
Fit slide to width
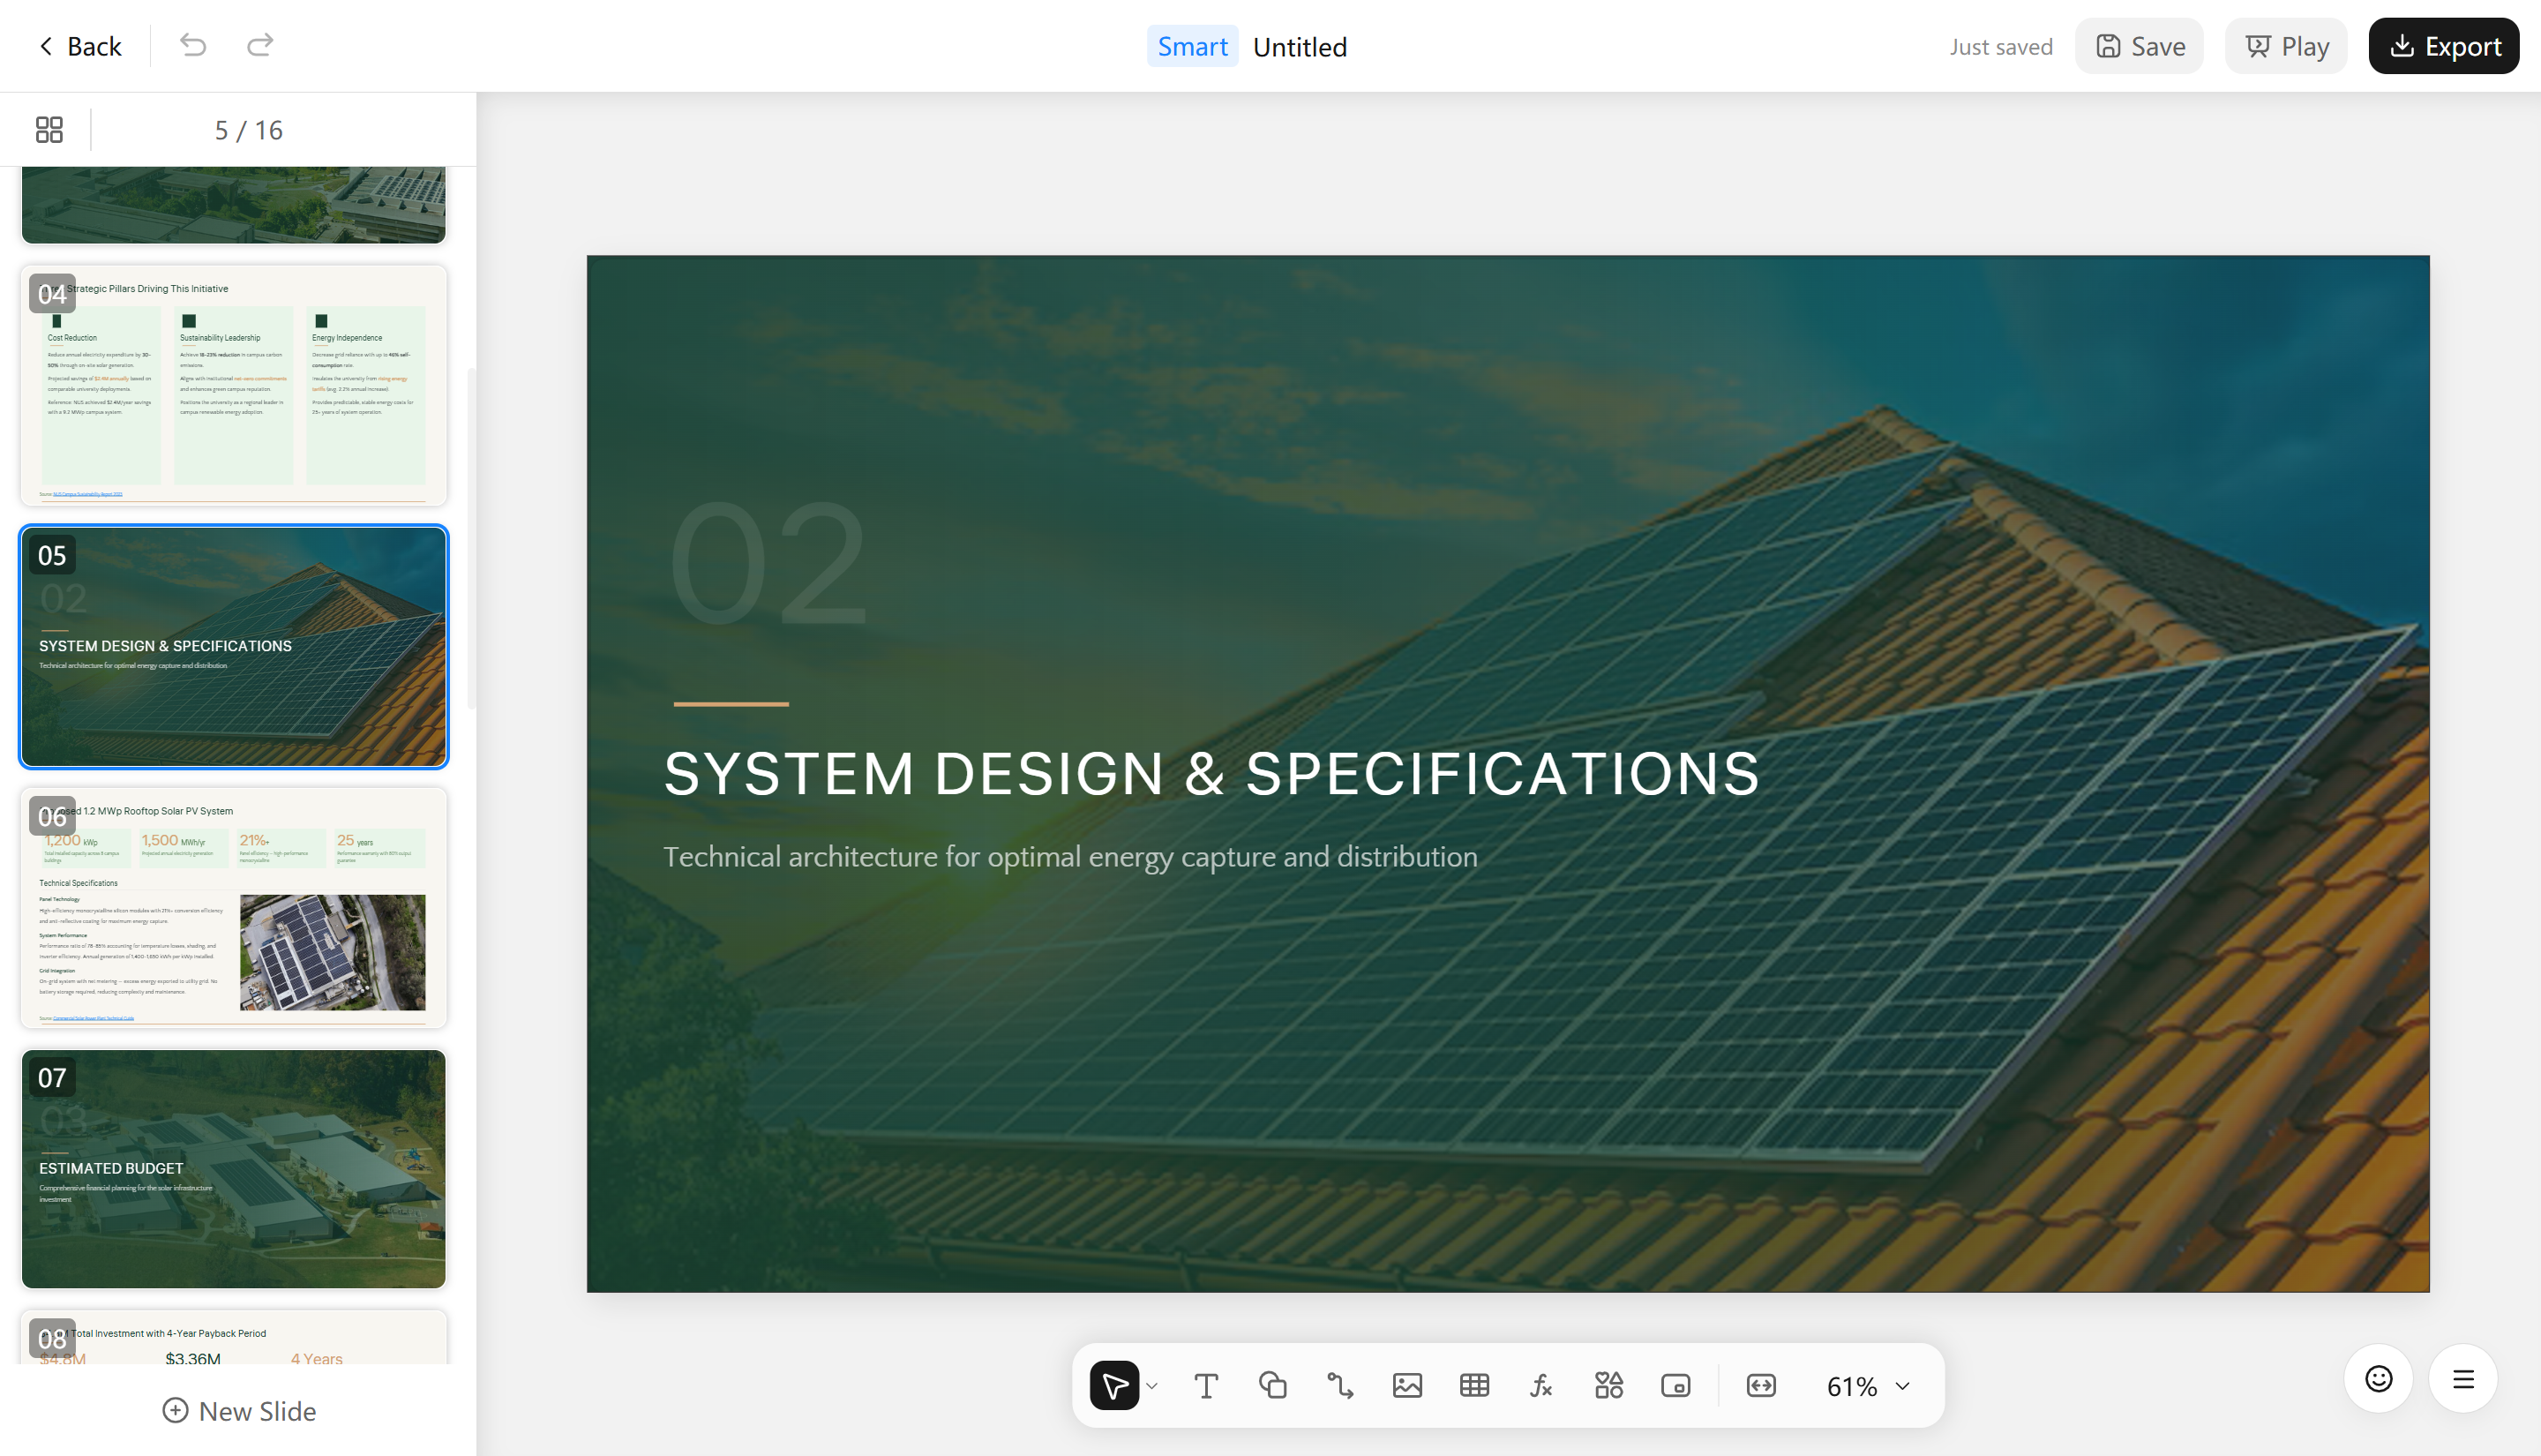tap(1761, 1385)
